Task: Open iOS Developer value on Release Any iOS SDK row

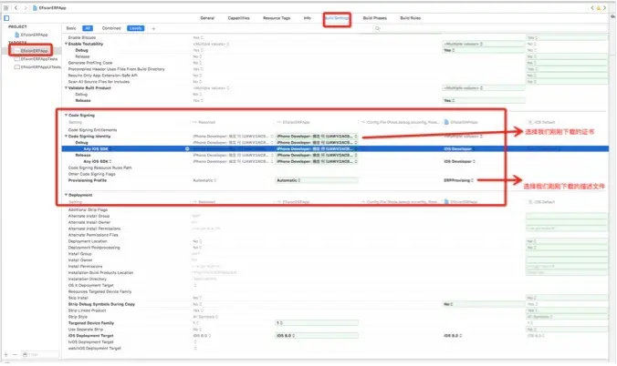Action: [460, 161]
